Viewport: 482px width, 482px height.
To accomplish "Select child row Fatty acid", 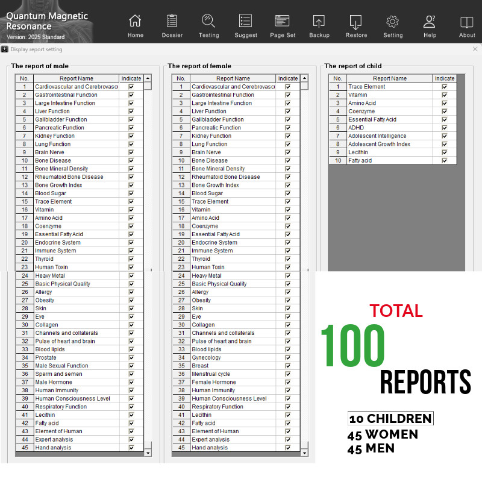I will (393, 160).
